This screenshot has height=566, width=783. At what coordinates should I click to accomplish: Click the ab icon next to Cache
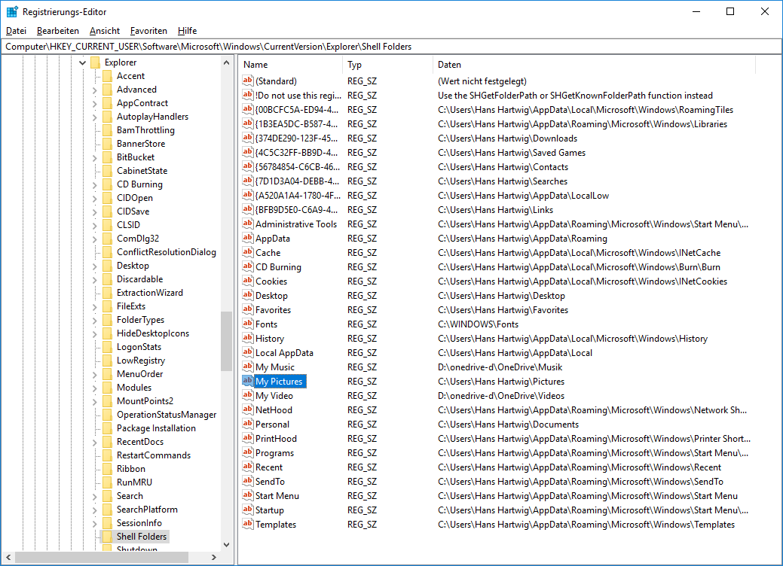248,252
